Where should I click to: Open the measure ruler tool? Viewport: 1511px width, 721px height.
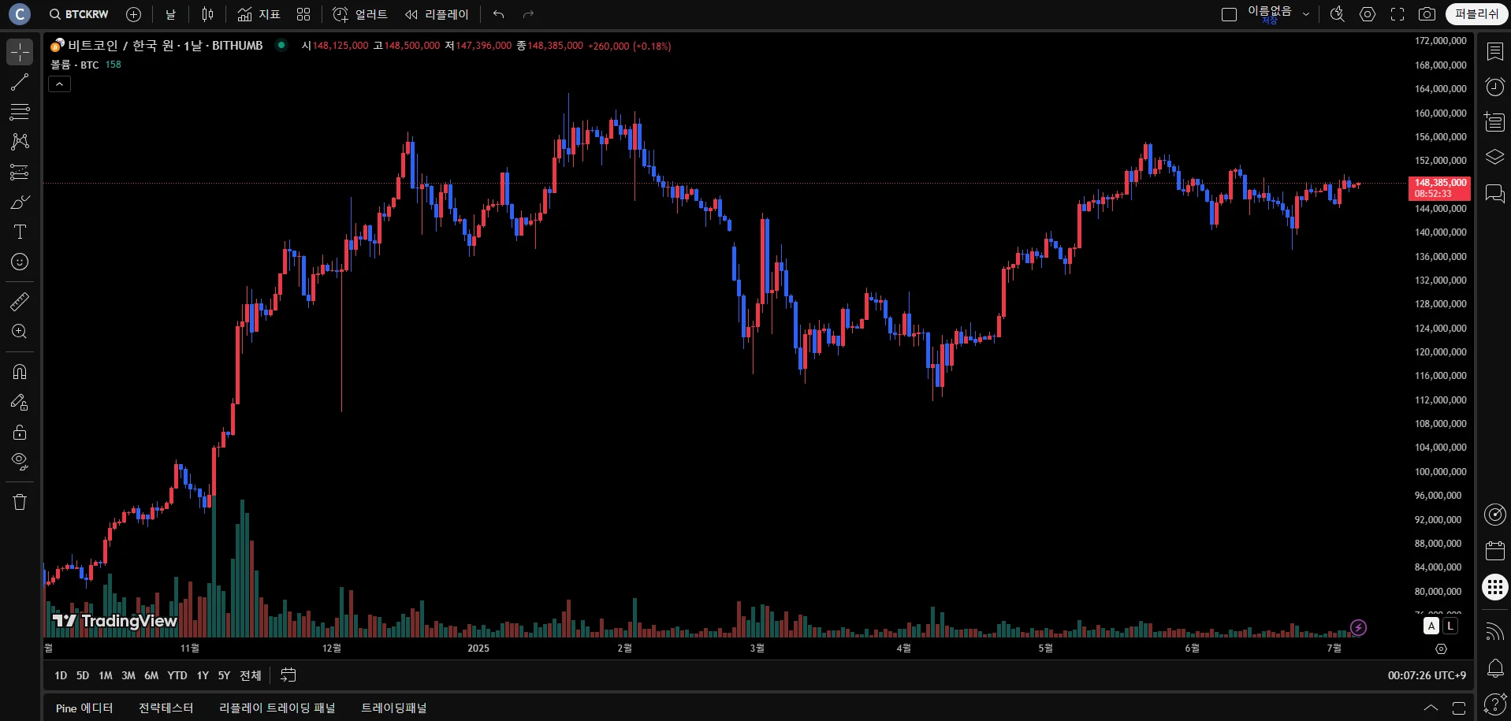[x=20, y=302]
